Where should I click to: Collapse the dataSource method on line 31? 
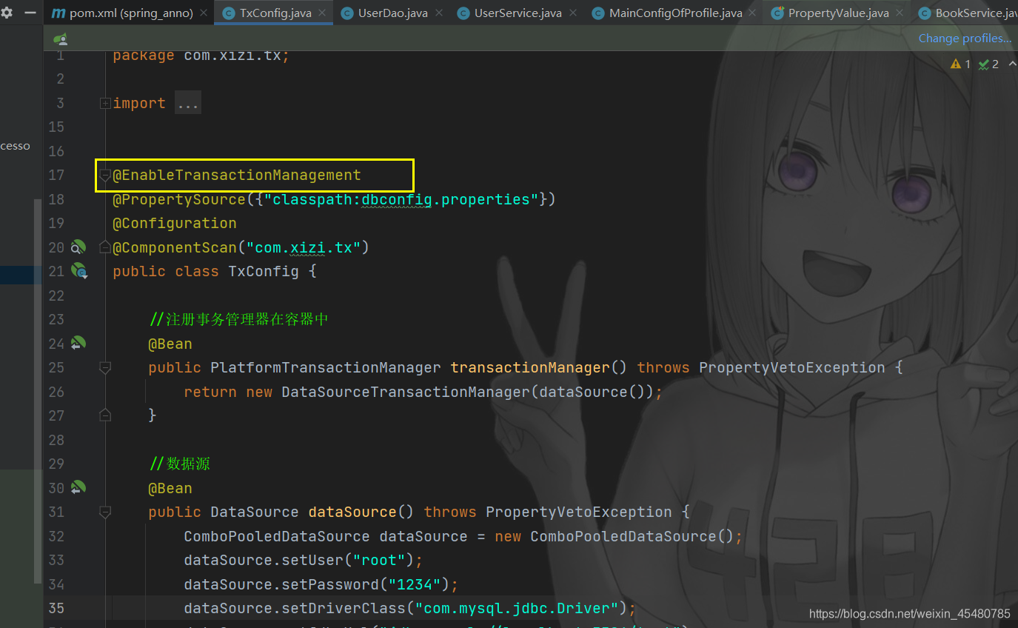coord(105,512)
